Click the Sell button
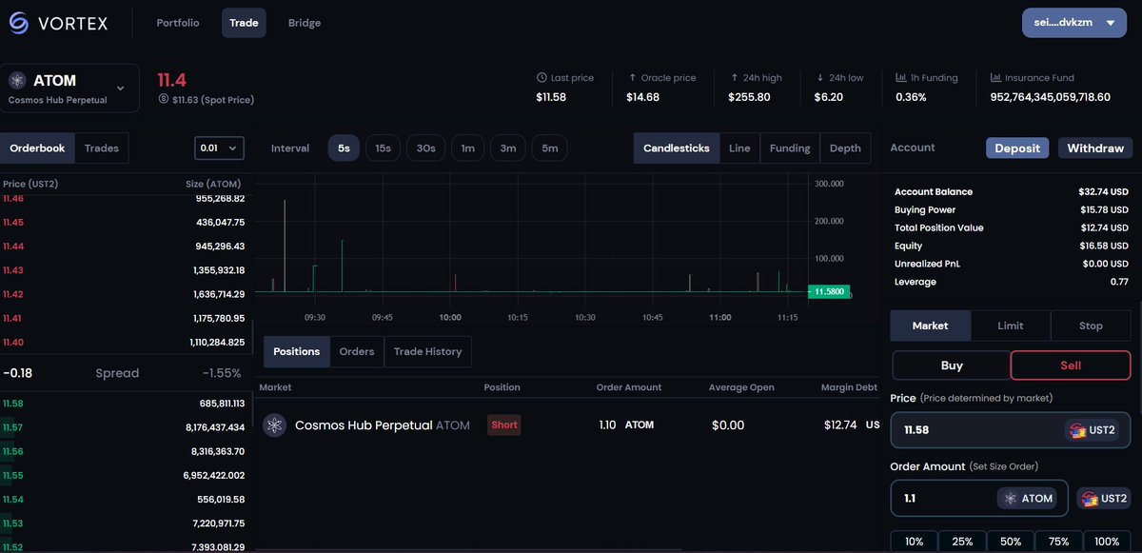This screenshot has width=1142, height=553. [1070, 365]
